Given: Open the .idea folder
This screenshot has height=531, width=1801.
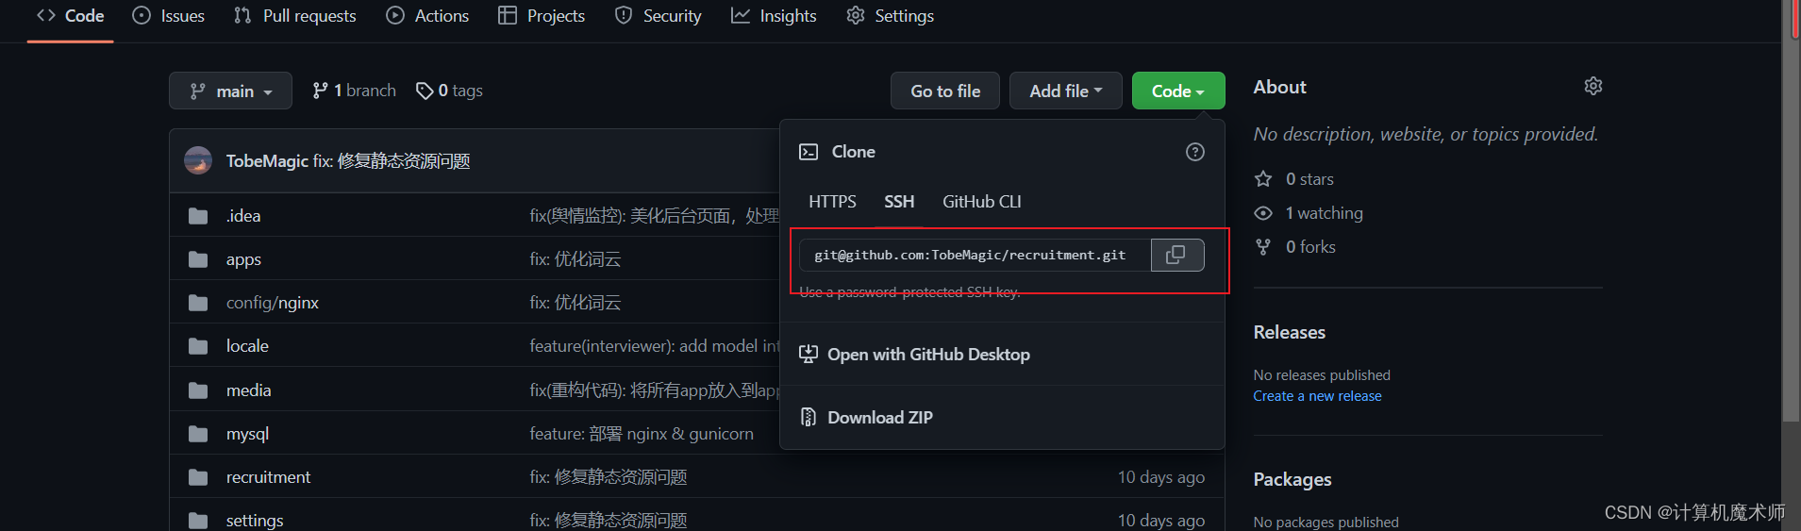Looking at the screenshot, I should click(x=243, y=216).
